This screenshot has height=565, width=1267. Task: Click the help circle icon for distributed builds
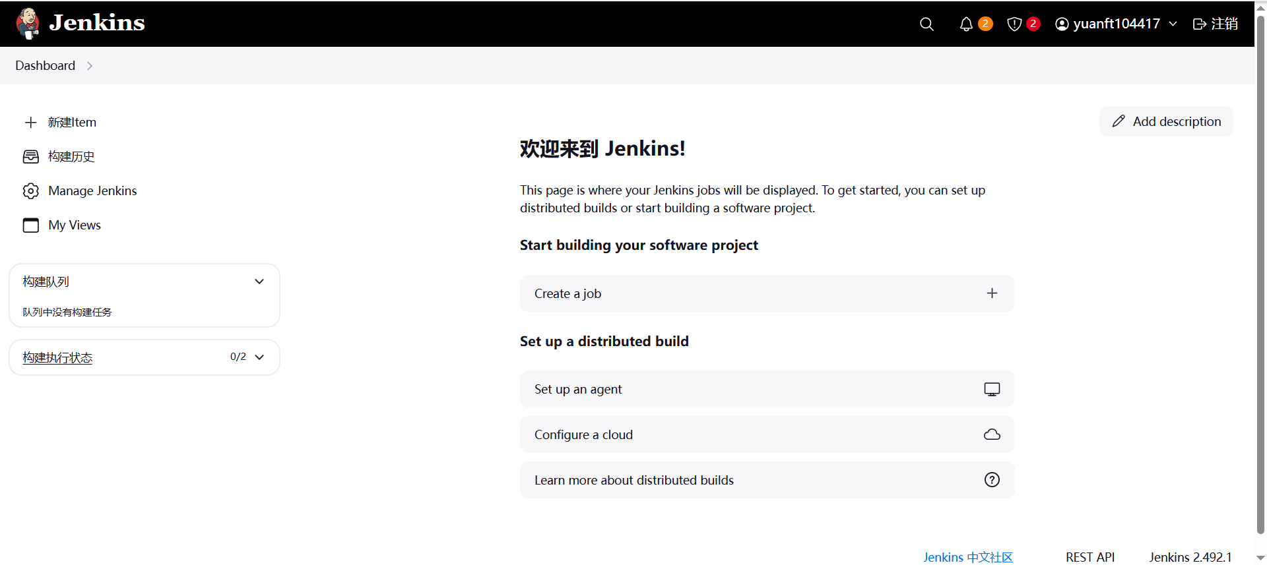pyautogui.click(x=992, y=480)
